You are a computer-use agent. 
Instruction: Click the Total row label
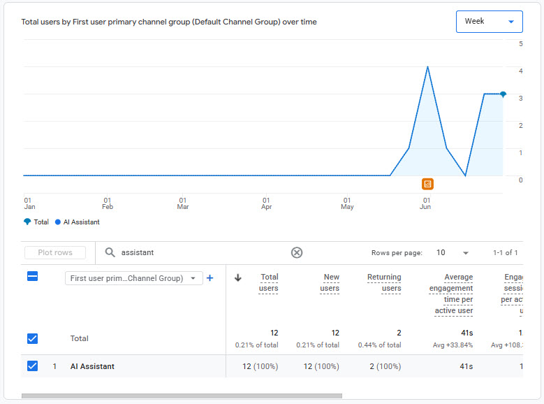(x=79, y=338)
